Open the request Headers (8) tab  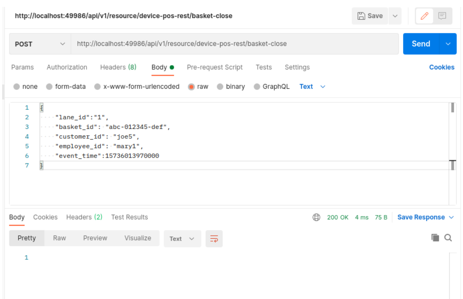(x=118, y=67)
